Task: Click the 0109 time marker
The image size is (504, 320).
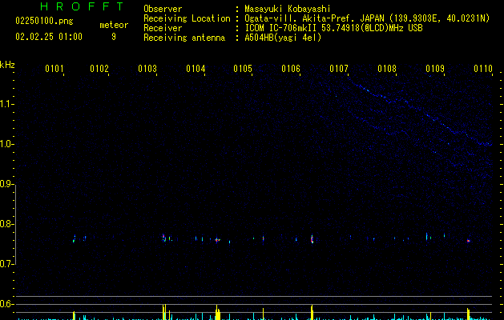Action: (435, 69)
